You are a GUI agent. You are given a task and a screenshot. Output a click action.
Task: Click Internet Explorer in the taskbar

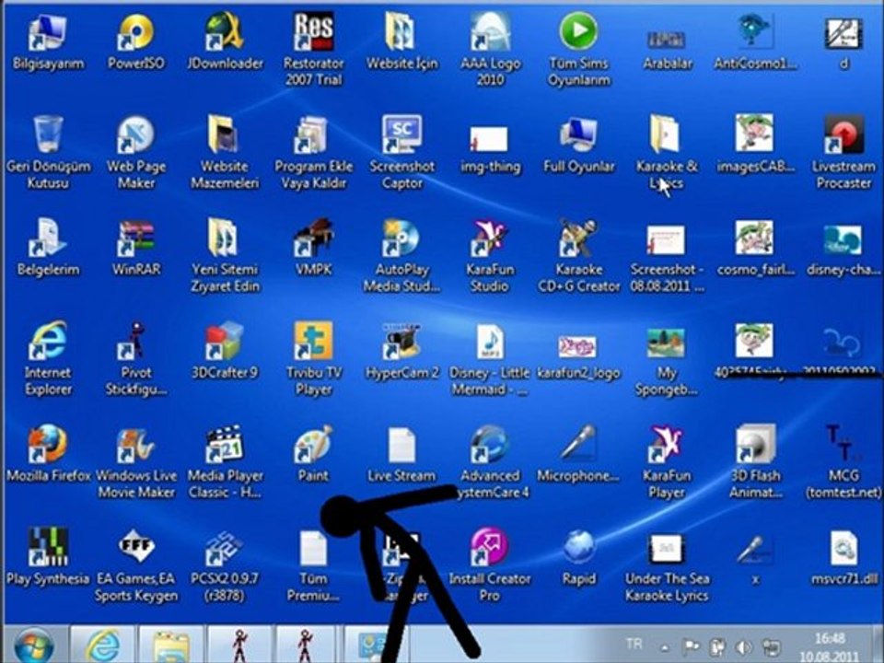tap(102, 645)
